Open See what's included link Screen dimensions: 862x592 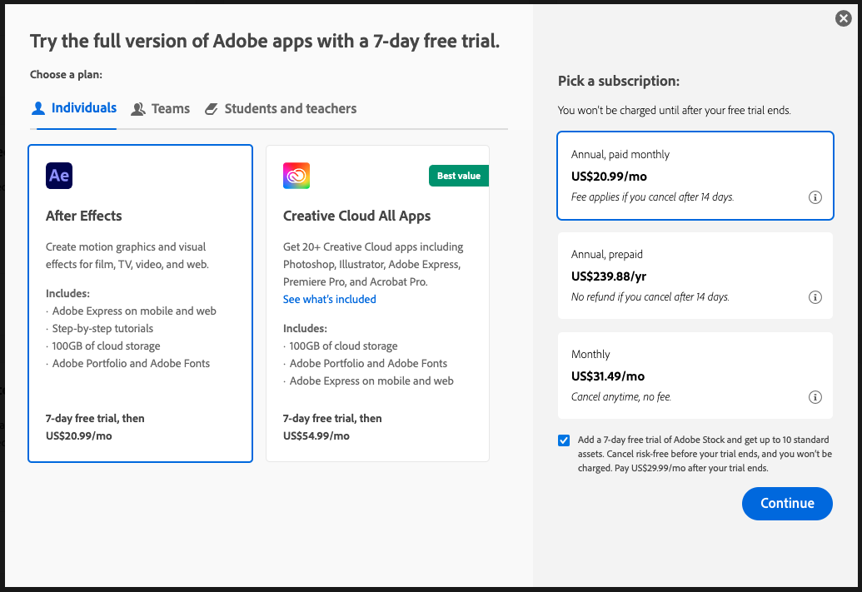[x=329, y=299]
